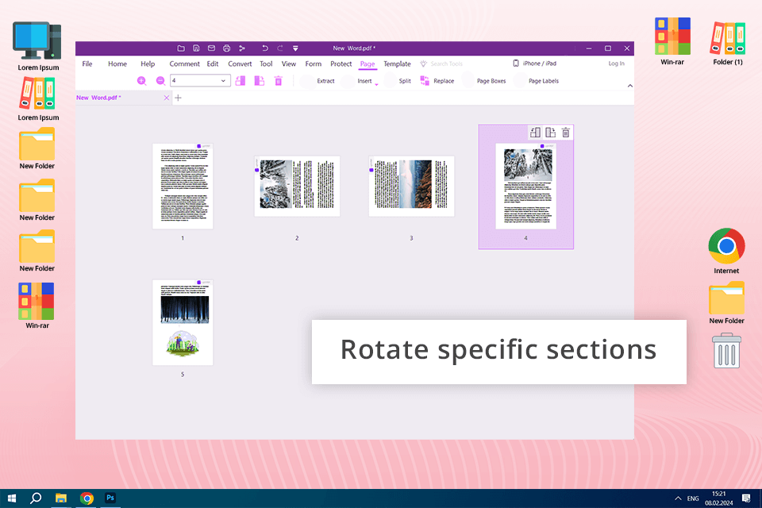
Task: Click the print icon in title bar
Action: (x=226, y=48)
